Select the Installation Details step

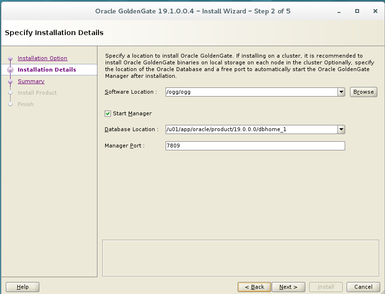click(x=47, y=70)
